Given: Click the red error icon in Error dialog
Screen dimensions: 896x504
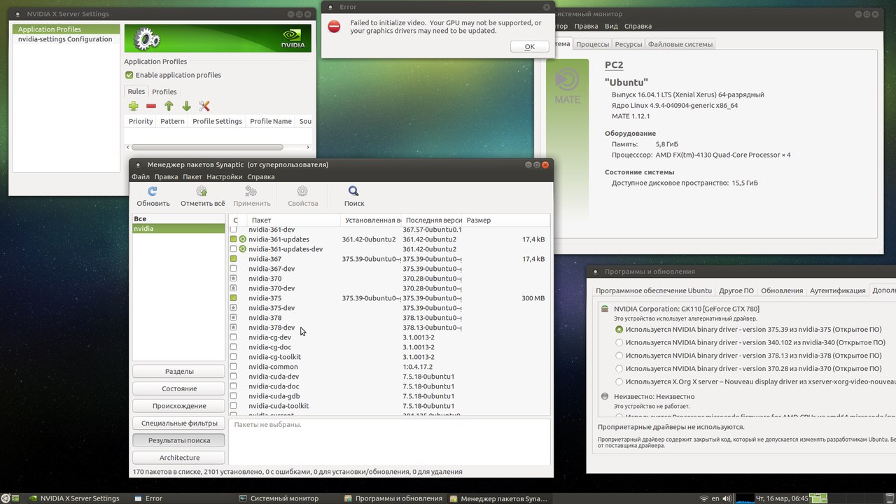Looking at the screenshot, I should tap(335, 27).
